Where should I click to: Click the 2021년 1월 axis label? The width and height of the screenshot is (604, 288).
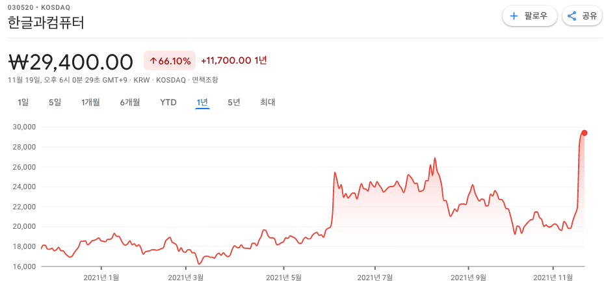[101, 277]
